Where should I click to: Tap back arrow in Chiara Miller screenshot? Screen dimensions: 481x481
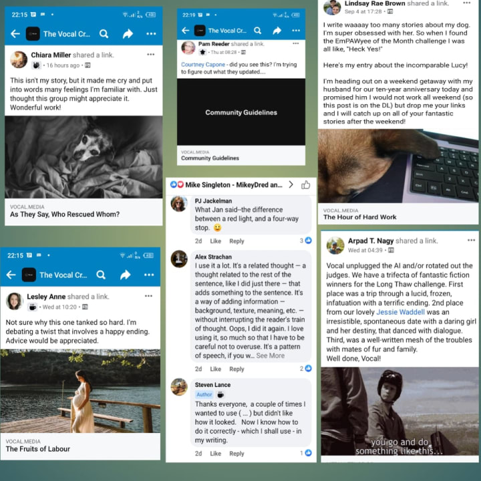(x=15, y=34)
